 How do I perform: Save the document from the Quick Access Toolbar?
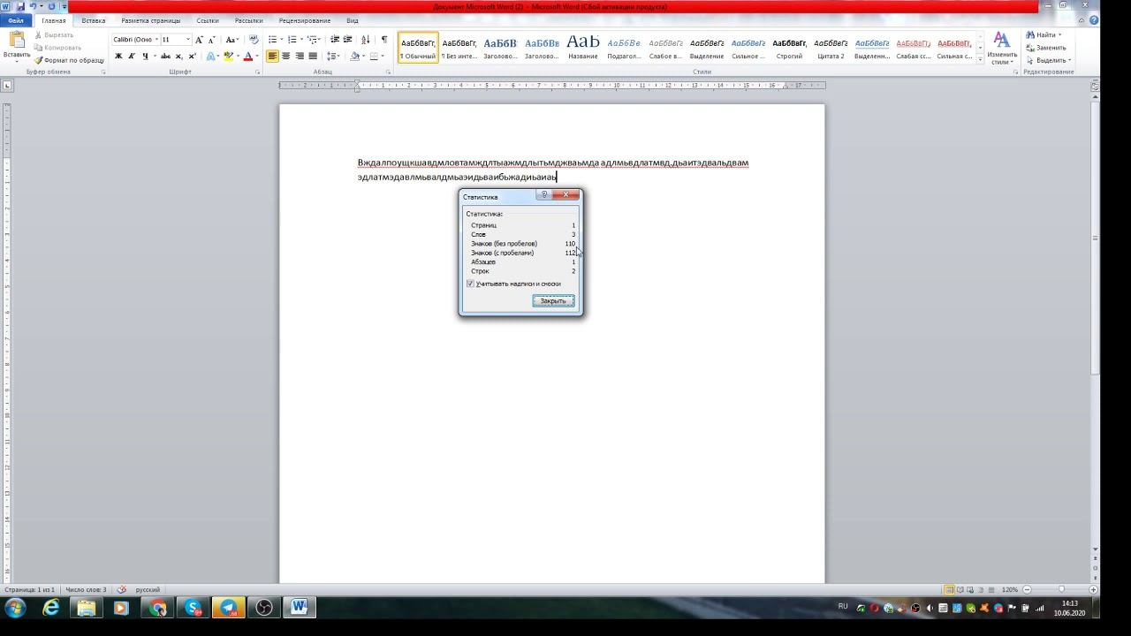point(19,6)
